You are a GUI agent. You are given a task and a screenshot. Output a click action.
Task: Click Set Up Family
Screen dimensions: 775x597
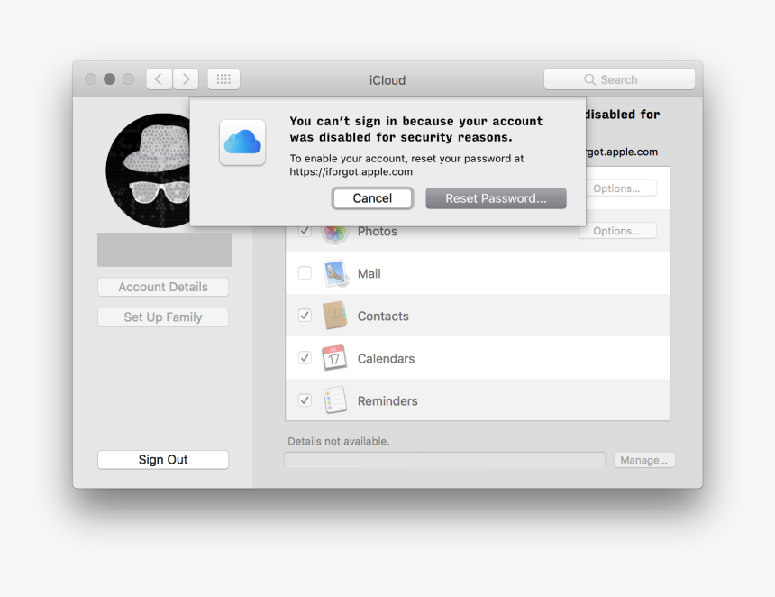(162, 317)
